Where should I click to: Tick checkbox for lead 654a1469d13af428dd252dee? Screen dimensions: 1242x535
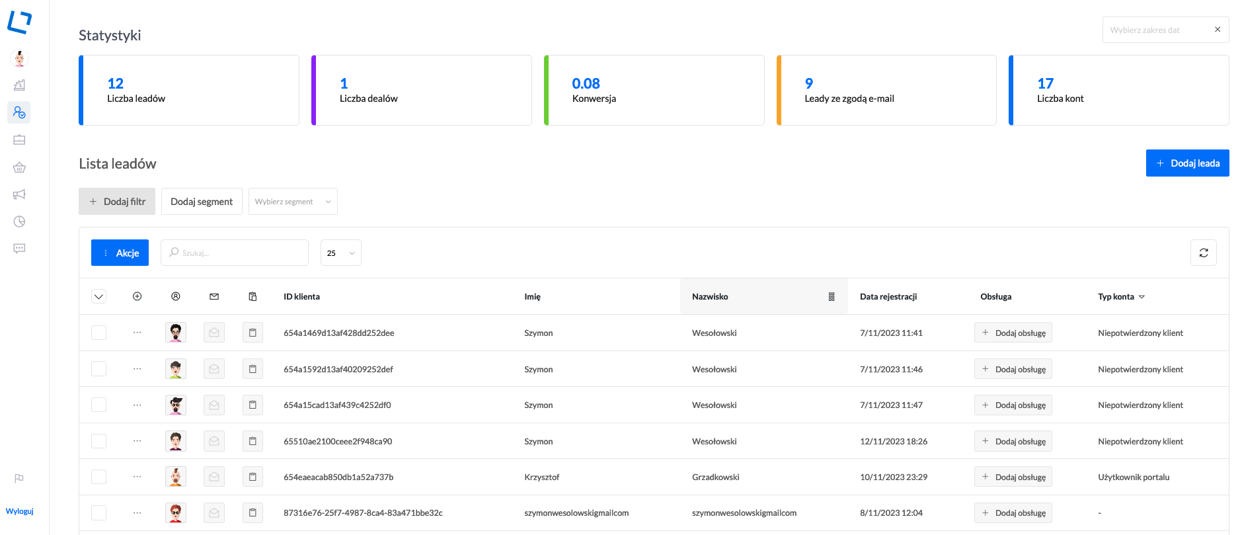point(98,333)
